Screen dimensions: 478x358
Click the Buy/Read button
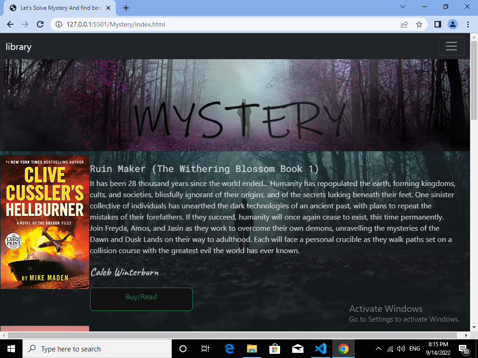[x=141, y=299]
